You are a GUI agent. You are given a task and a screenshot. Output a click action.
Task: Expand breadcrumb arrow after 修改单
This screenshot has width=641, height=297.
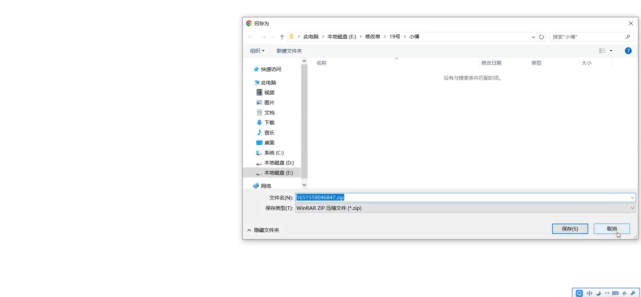385,37
